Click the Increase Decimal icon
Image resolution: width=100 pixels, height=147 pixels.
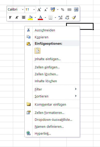[60, 17]
